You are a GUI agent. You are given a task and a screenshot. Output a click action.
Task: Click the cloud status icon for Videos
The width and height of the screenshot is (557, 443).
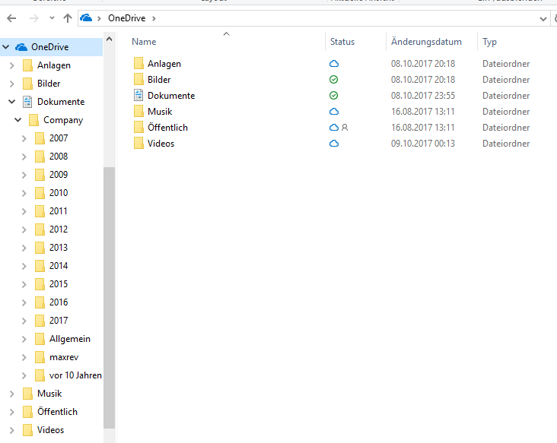(334, 144)
